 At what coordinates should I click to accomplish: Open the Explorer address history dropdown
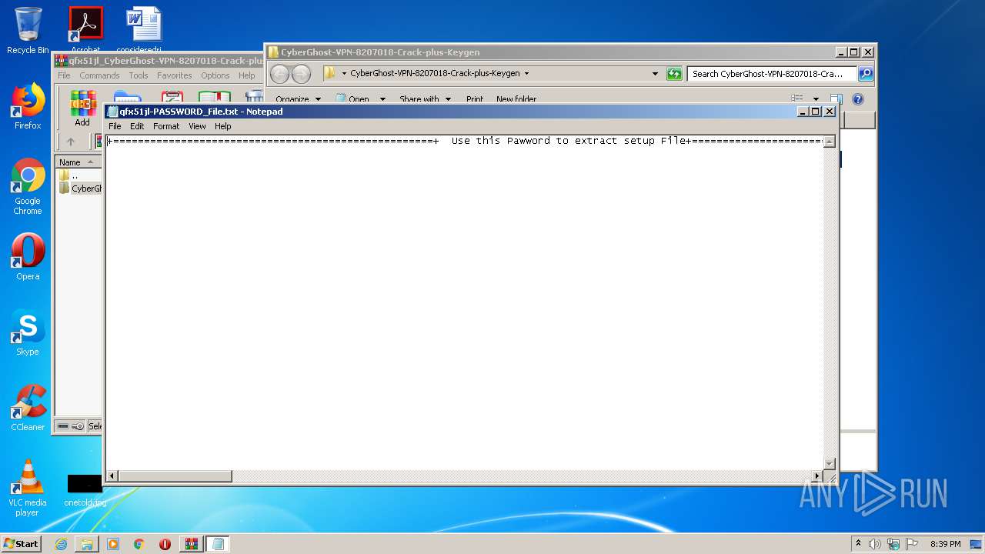click(x=655, y=74)
